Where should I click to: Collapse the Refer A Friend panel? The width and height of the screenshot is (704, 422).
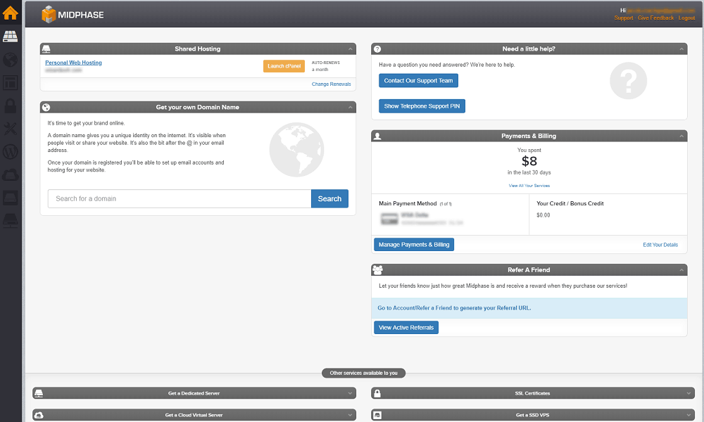click(x=681, y=270)
